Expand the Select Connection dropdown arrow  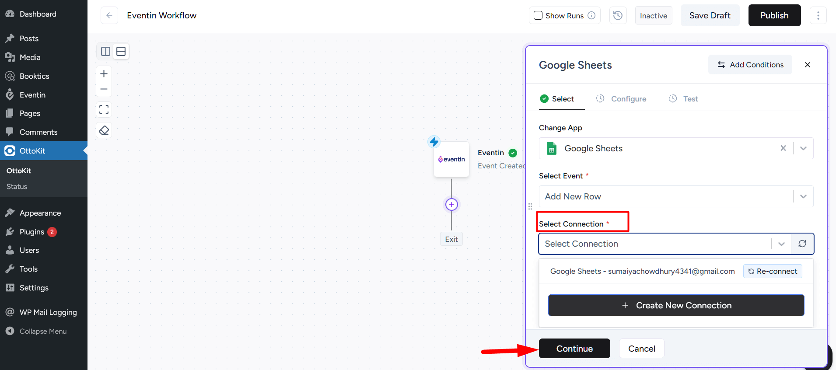tap(781, 244)
